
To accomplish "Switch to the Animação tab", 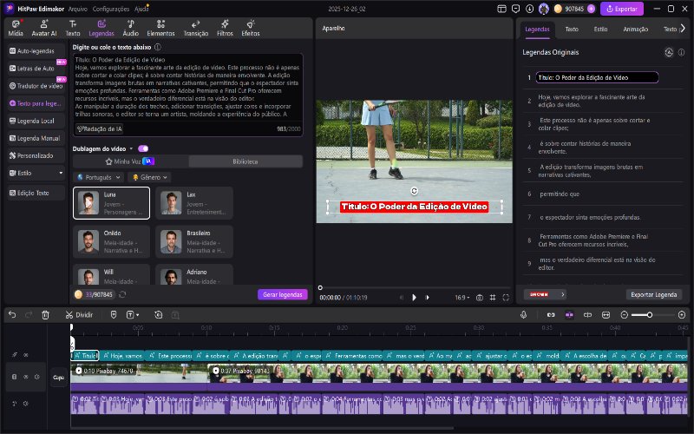I will coord(635,29).
